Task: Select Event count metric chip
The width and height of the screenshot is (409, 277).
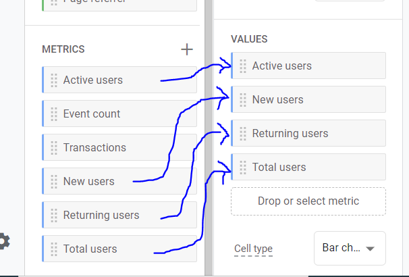Action: pyautogui.click(x=119, y=114)
